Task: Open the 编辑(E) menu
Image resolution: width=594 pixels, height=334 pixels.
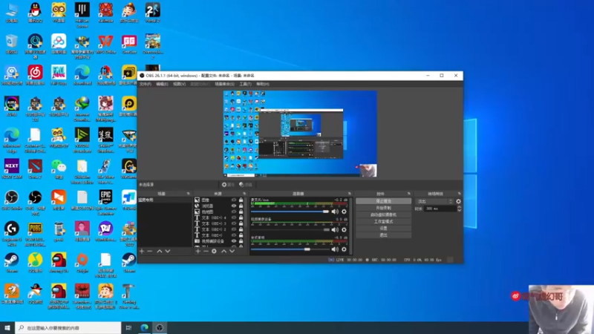Action: 162,84
